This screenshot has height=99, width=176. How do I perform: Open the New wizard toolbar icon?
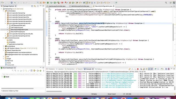point(2,3)
